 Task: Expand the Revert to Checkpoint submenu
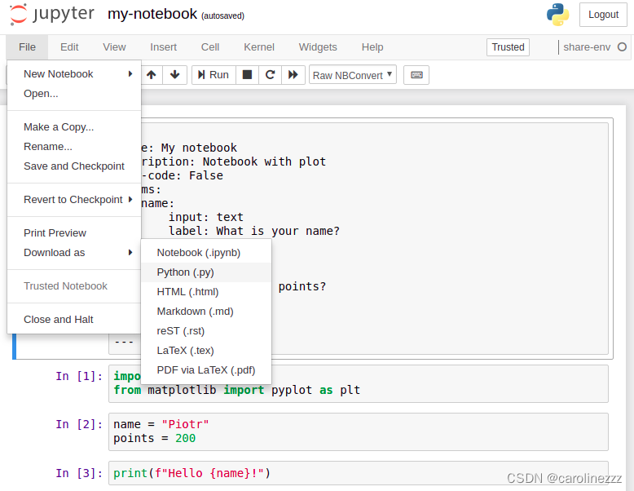(74, 200)
